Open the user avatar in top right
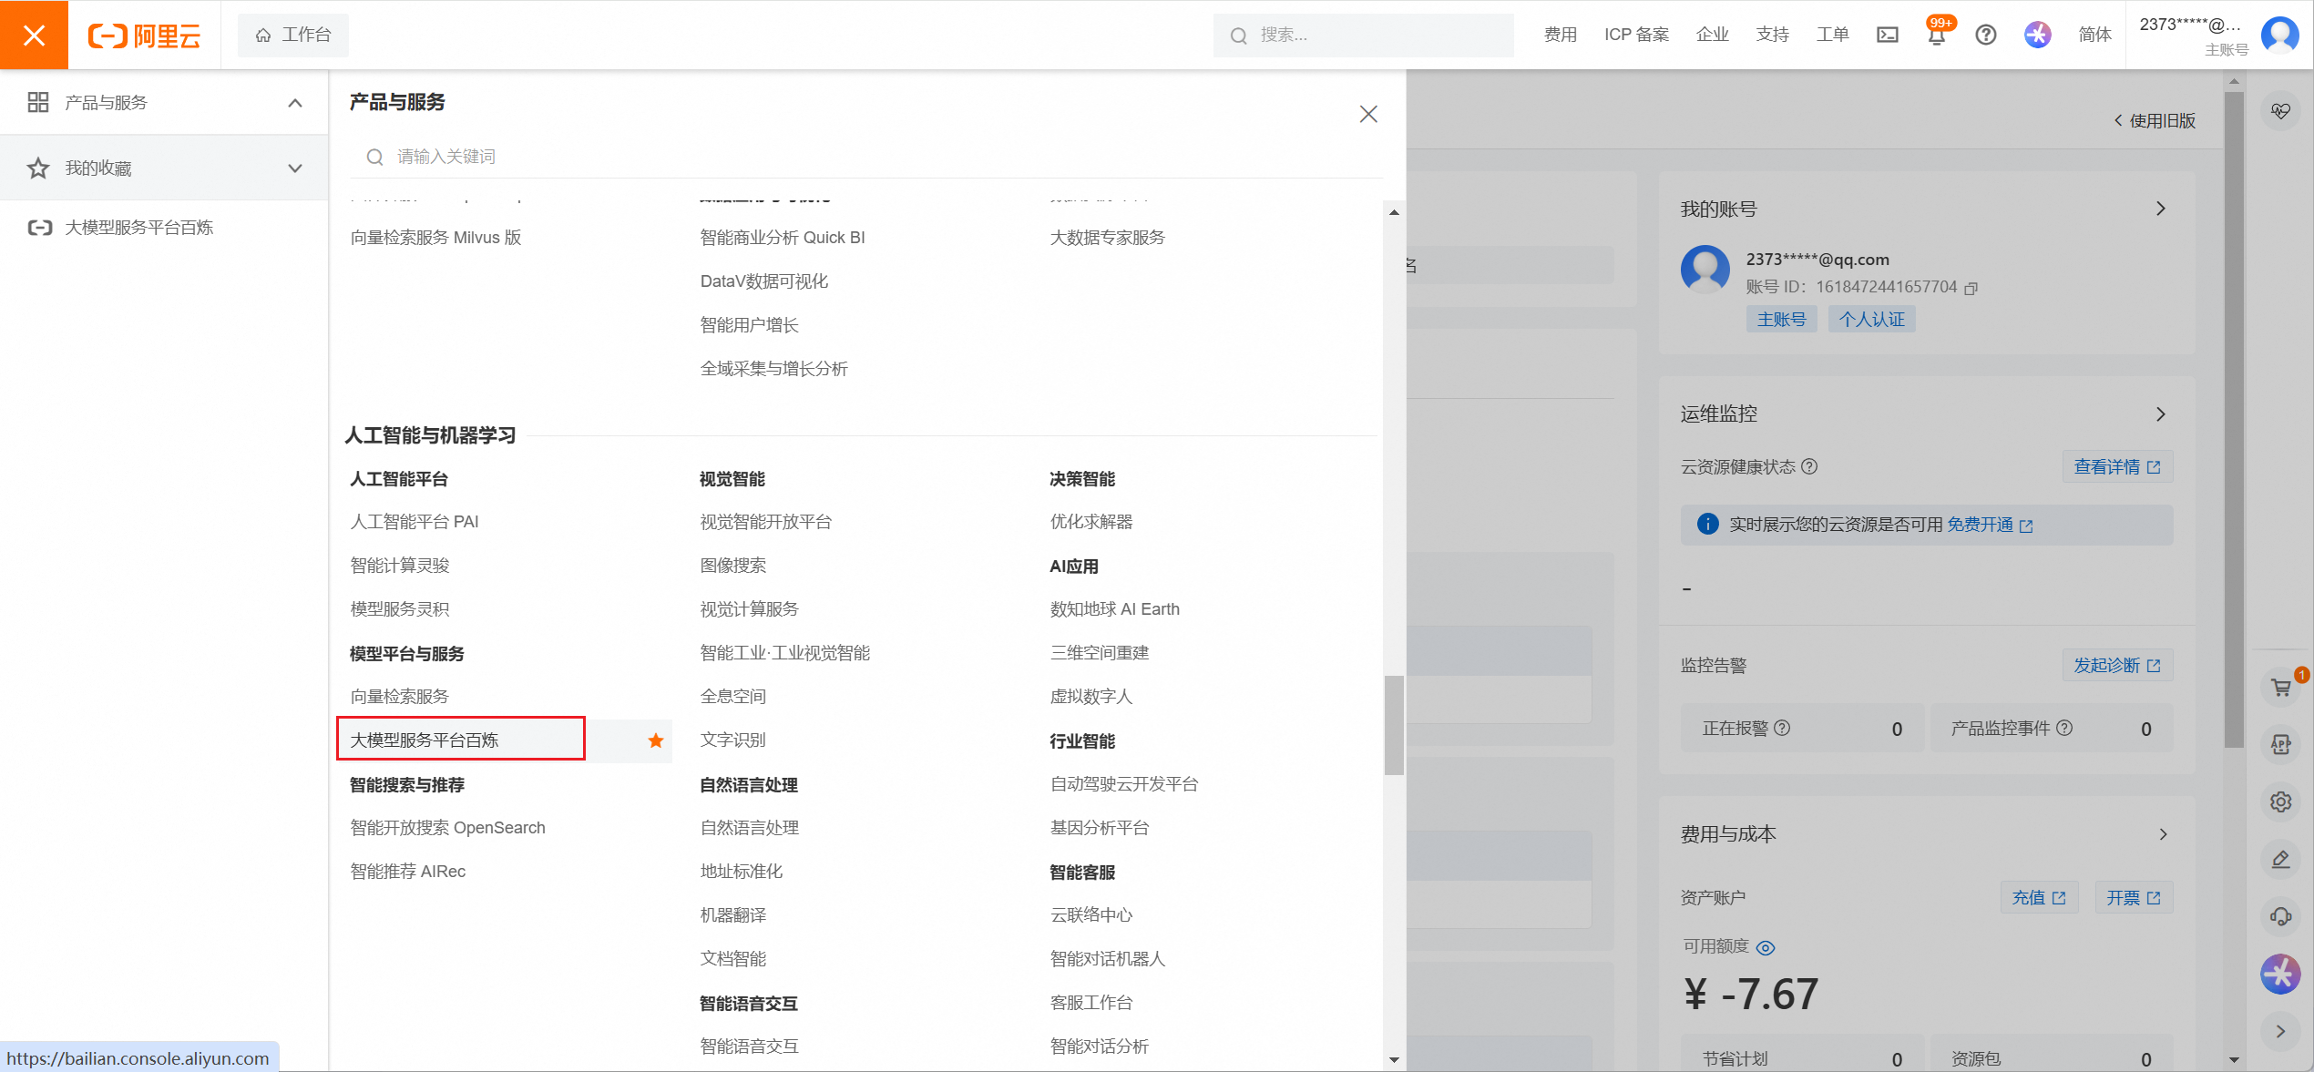2314x1072 pixels. 2280,35
